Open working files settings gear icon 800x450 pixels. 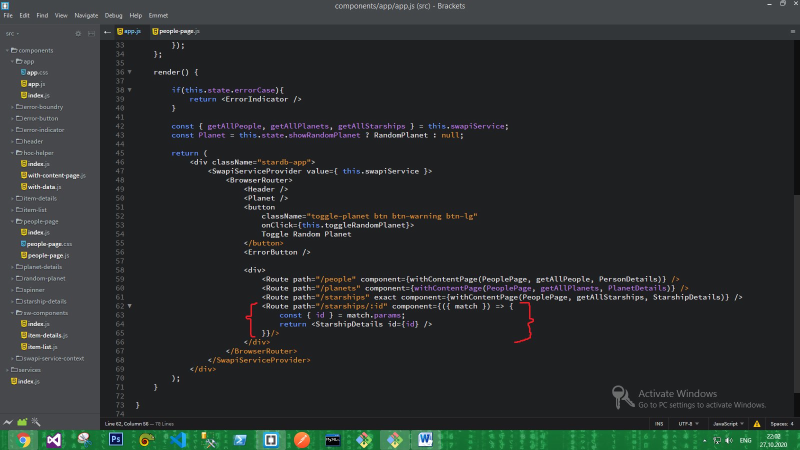pos(78,33)
